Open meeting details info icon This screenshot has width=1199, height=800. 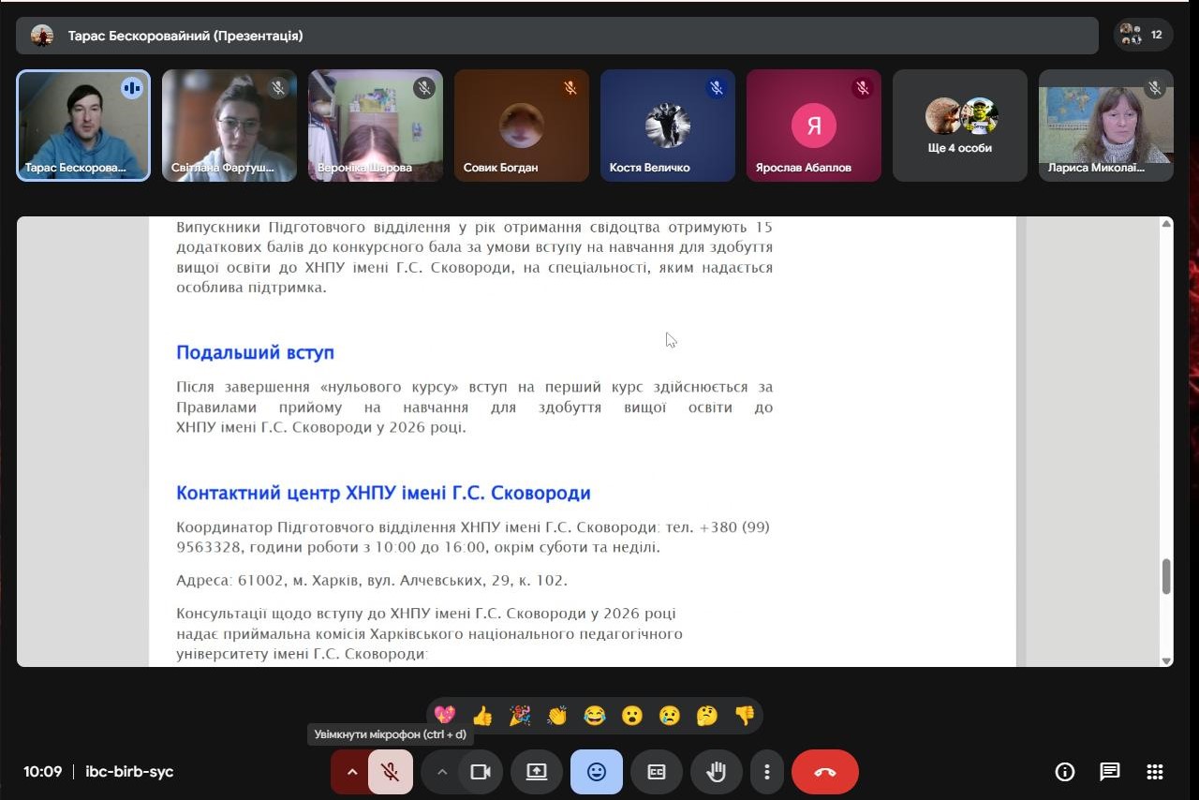1064,772
